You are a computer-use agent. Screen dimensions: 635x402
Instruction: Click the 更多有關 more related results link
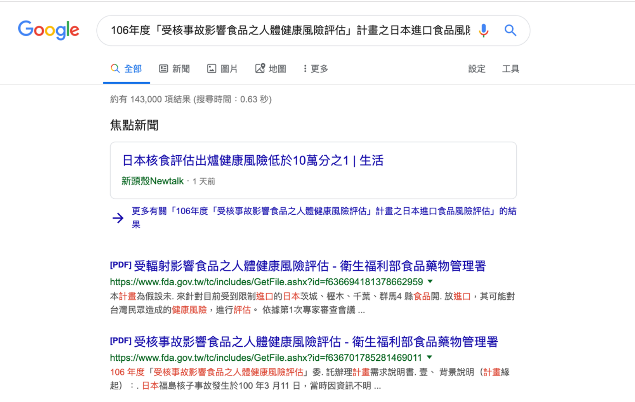323,211
